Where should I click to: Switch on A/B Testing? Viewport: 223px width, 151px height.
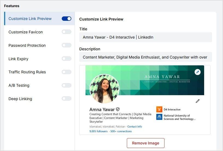click(x=66, y=85)
